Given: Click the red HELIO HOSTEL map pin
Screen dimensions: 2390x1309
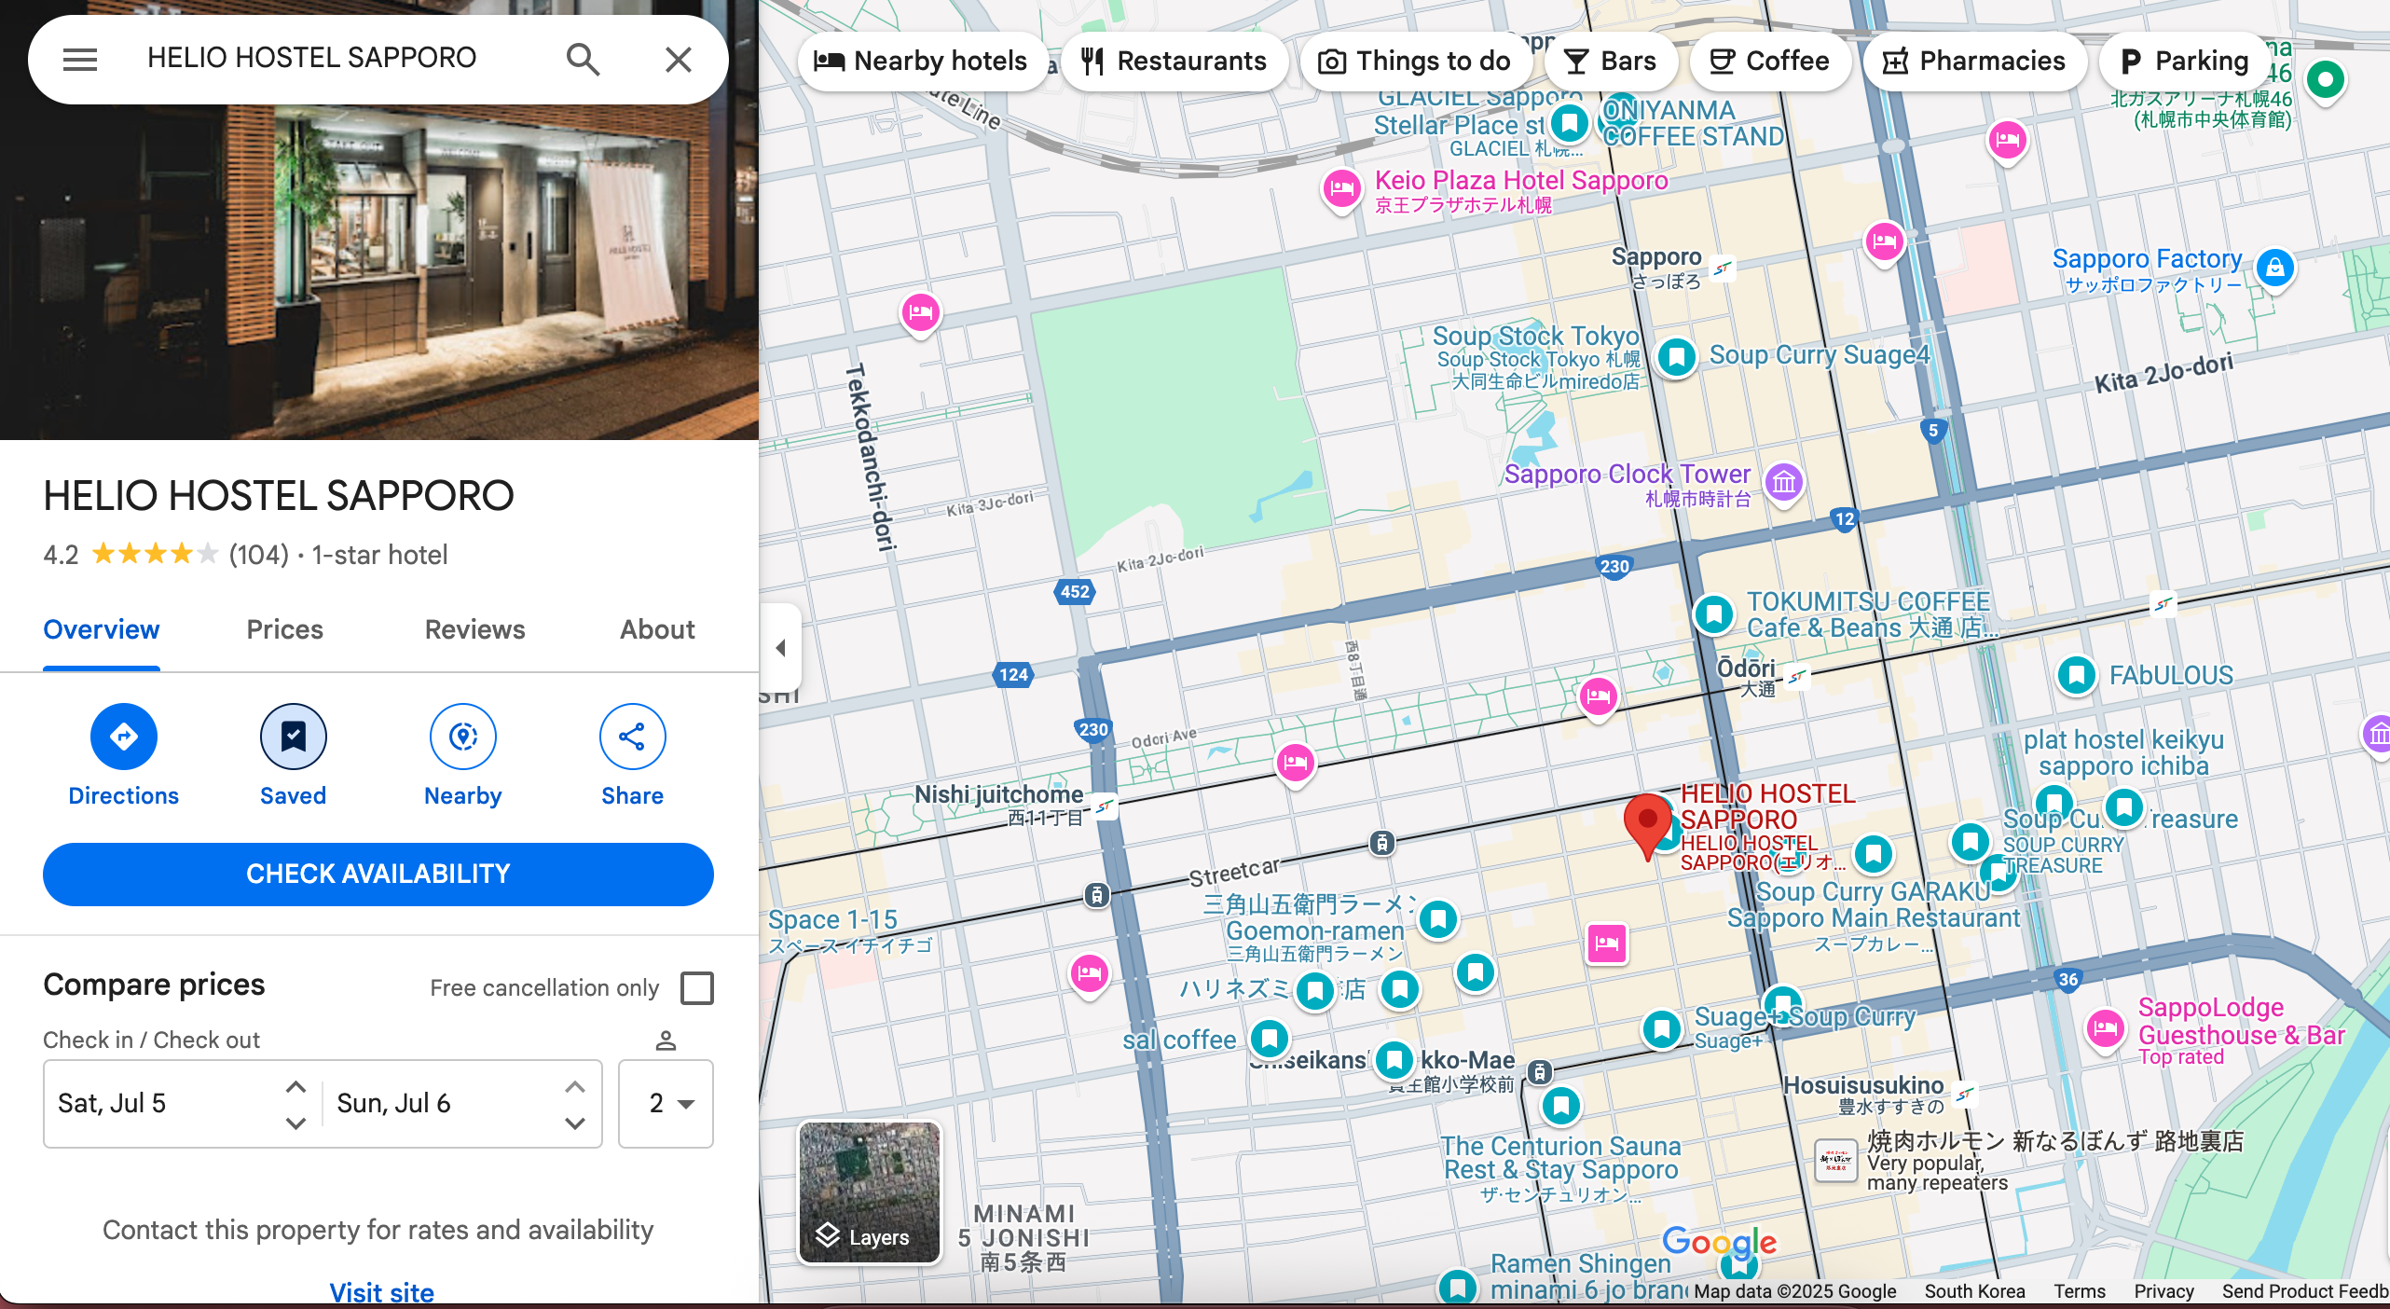Looking at the screenshot, I should 1647,825.
